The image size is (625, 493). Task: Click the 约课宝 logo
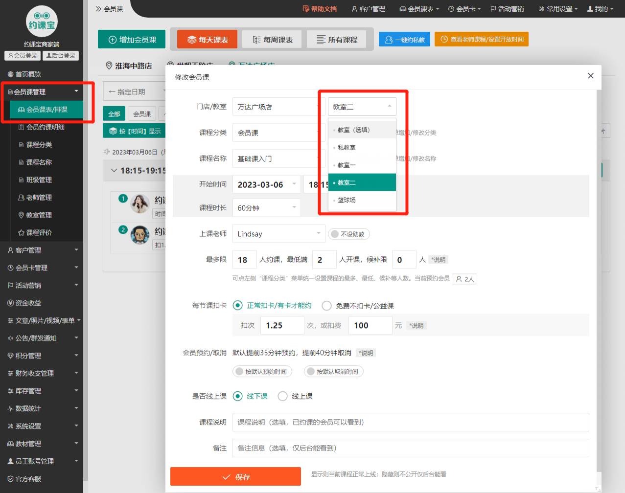point(42,21)
